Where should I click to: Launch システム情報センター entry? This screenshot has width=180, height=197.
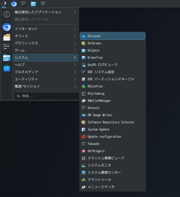tap(113, 172)
